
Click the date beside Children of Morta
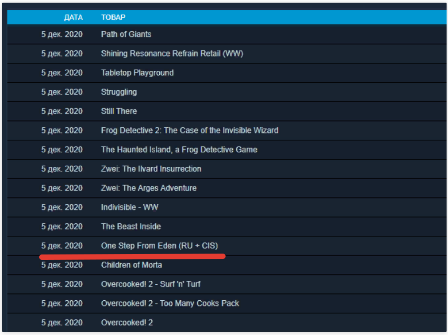click(x=62, y=265)
